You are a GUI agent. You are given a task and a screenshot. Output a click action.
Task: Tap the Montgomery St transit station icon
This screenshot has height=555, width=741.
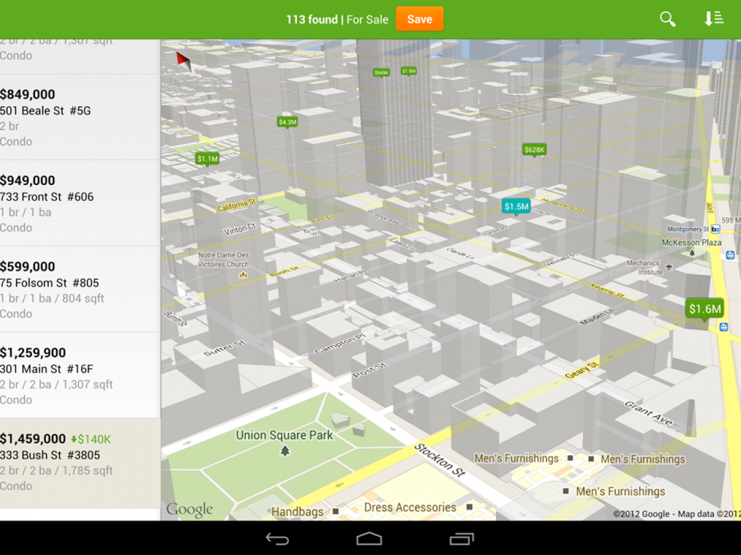(716, 229)
